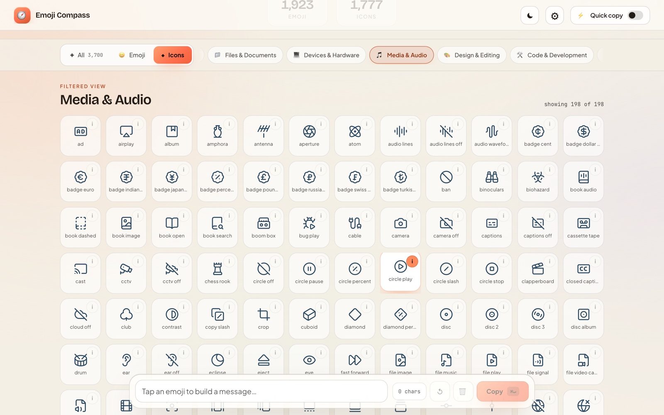Select the drum icon card
This screenshot has width=664, height=415.
pyautogui.click(x=81, y=364)
